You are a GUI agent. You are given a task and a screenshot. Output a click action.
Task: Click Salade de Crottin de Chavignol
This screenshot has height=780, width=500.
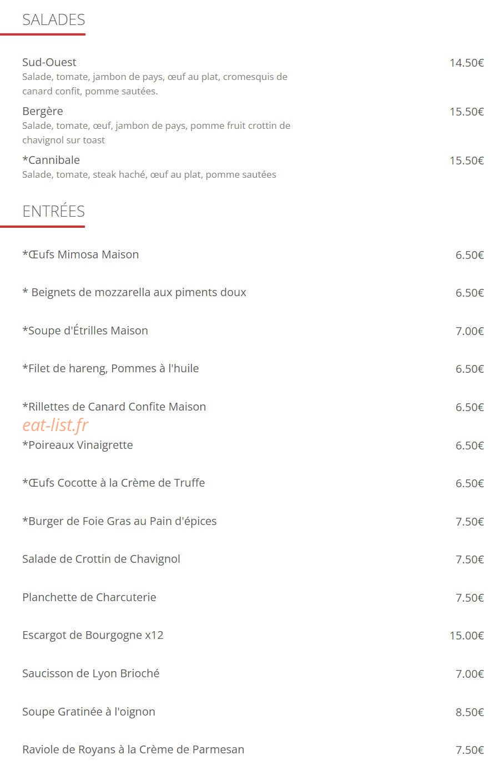pos(101,559)
